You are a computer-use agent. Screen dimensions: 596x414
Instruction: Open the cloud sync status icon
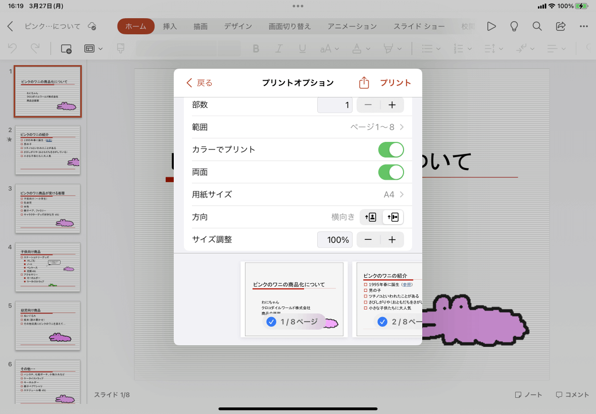click(92, 26)
